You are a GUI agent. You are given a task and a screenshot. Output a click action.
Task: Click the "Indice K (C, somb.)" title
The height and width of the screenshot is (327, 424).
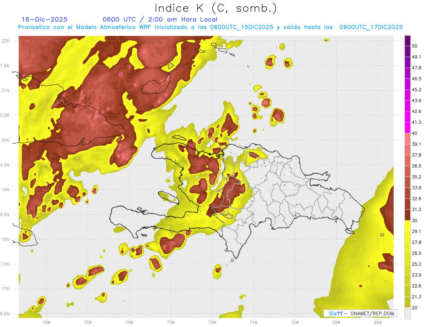coord(216,8)
